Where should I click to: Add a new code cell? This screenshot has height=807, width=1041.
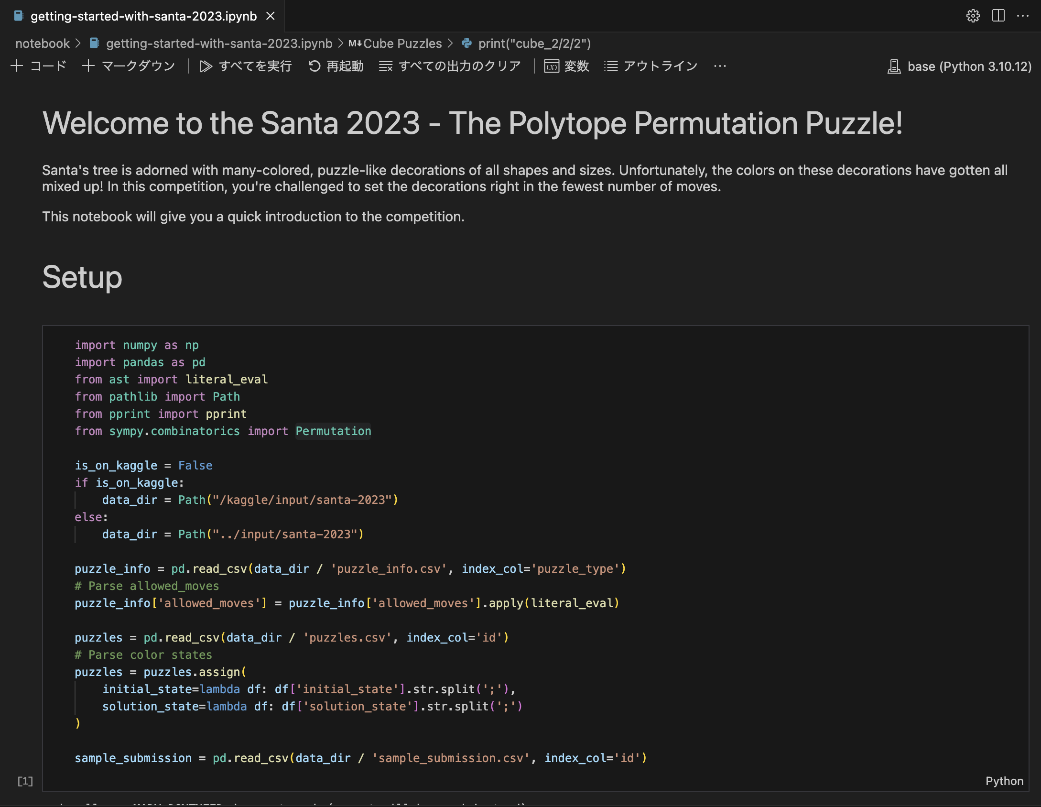[39, 66]
